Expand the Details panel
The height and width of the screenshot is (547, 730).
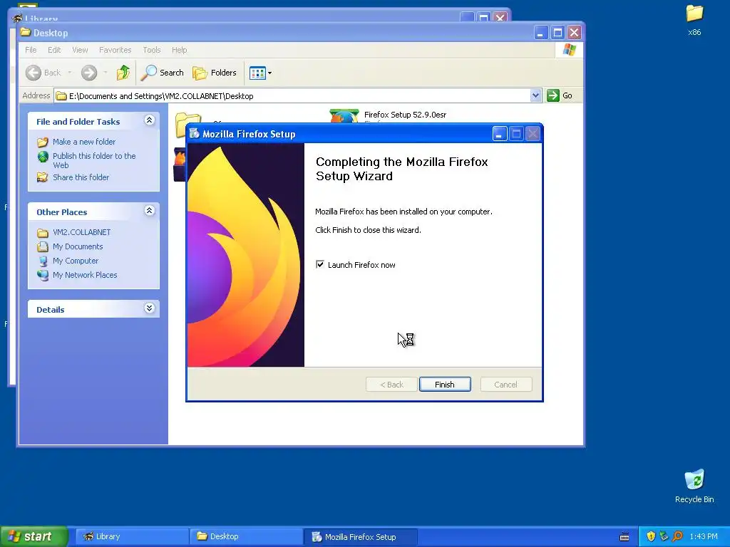click(x=150, y=308)
